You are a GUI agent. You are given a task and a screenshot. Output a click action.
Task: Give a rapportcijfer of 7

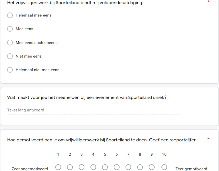point(128,167)
